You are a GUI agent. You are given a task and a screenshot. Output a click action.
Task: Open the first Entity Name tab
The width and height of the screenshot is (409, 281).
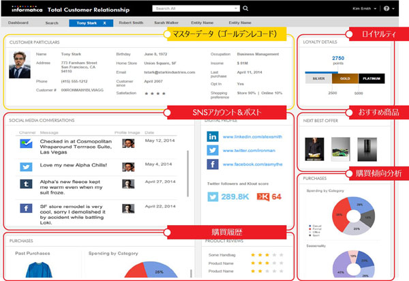tap(202, 23)
